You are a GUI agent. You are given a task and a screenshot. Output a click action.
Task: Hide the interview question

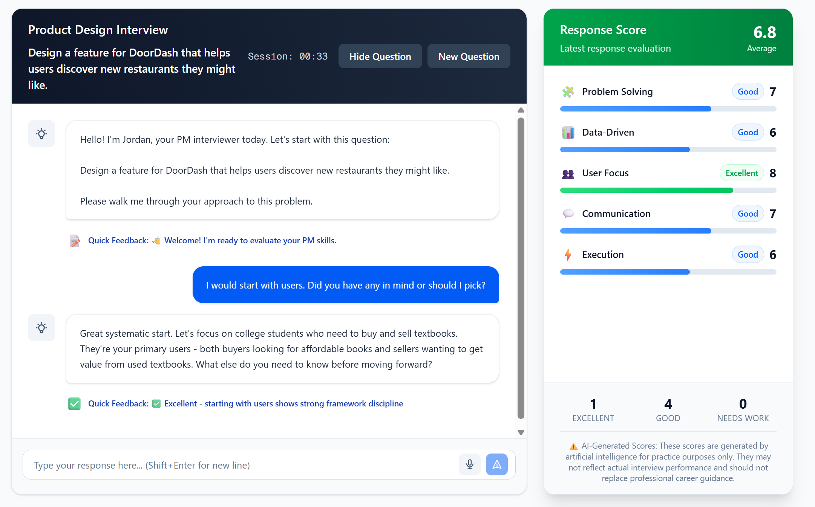[380, 56]
